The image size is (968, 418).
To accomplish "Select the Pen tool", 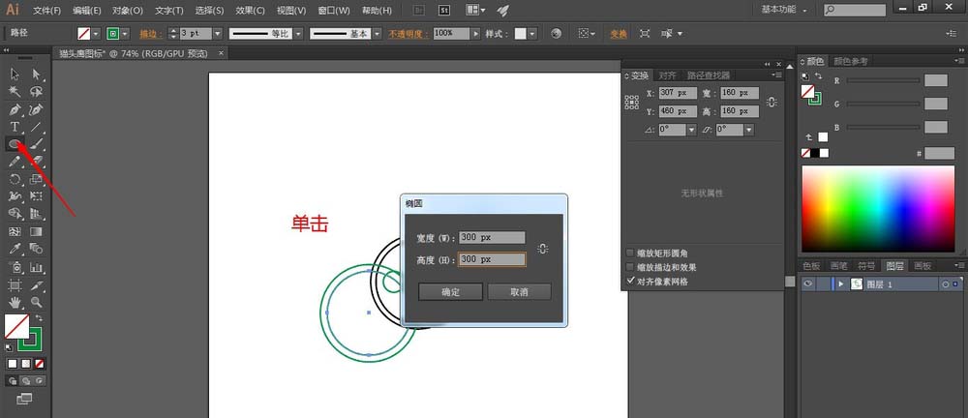I will (x=15, y=110).
